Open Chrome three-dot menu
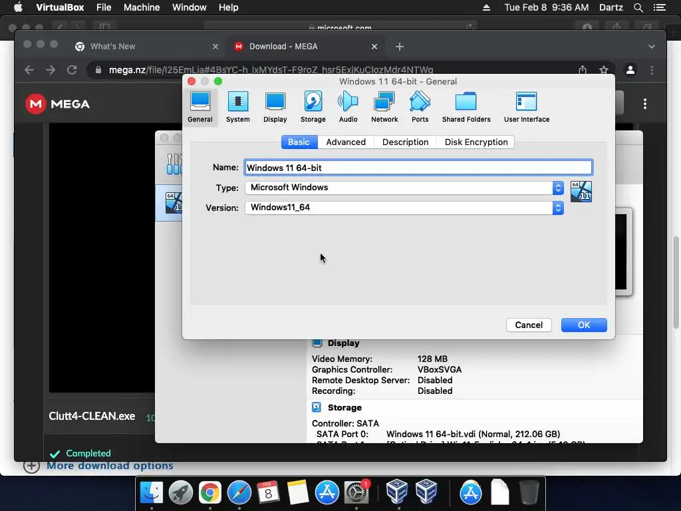This screenshot has height=511, width=681. pos(652,70)
